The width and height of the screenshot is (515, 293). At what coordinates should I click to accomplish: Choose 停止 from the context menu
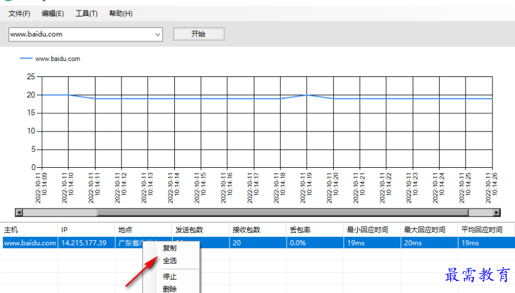coord(170,276)
